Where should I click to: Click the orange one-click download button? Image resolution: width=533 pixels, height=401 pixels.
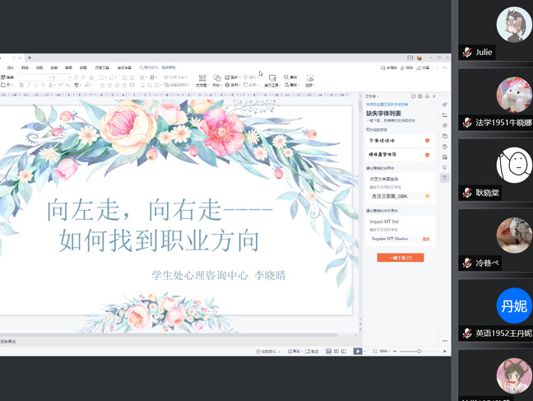[x=400, y=258]
